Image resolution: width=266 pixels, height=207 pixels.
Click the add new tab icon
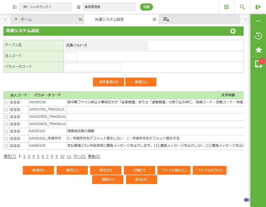(166, 19)
